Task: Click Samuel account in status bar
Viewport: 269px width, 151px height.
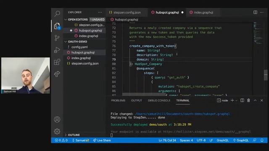Action: (80, 140)
